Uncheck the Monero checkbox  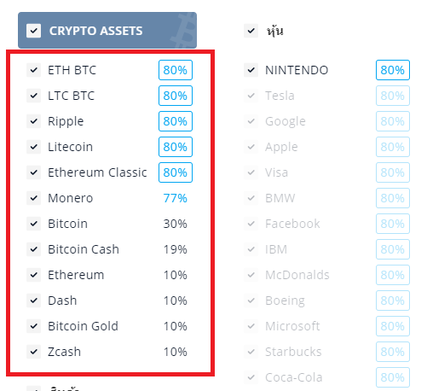pos(33,198)
